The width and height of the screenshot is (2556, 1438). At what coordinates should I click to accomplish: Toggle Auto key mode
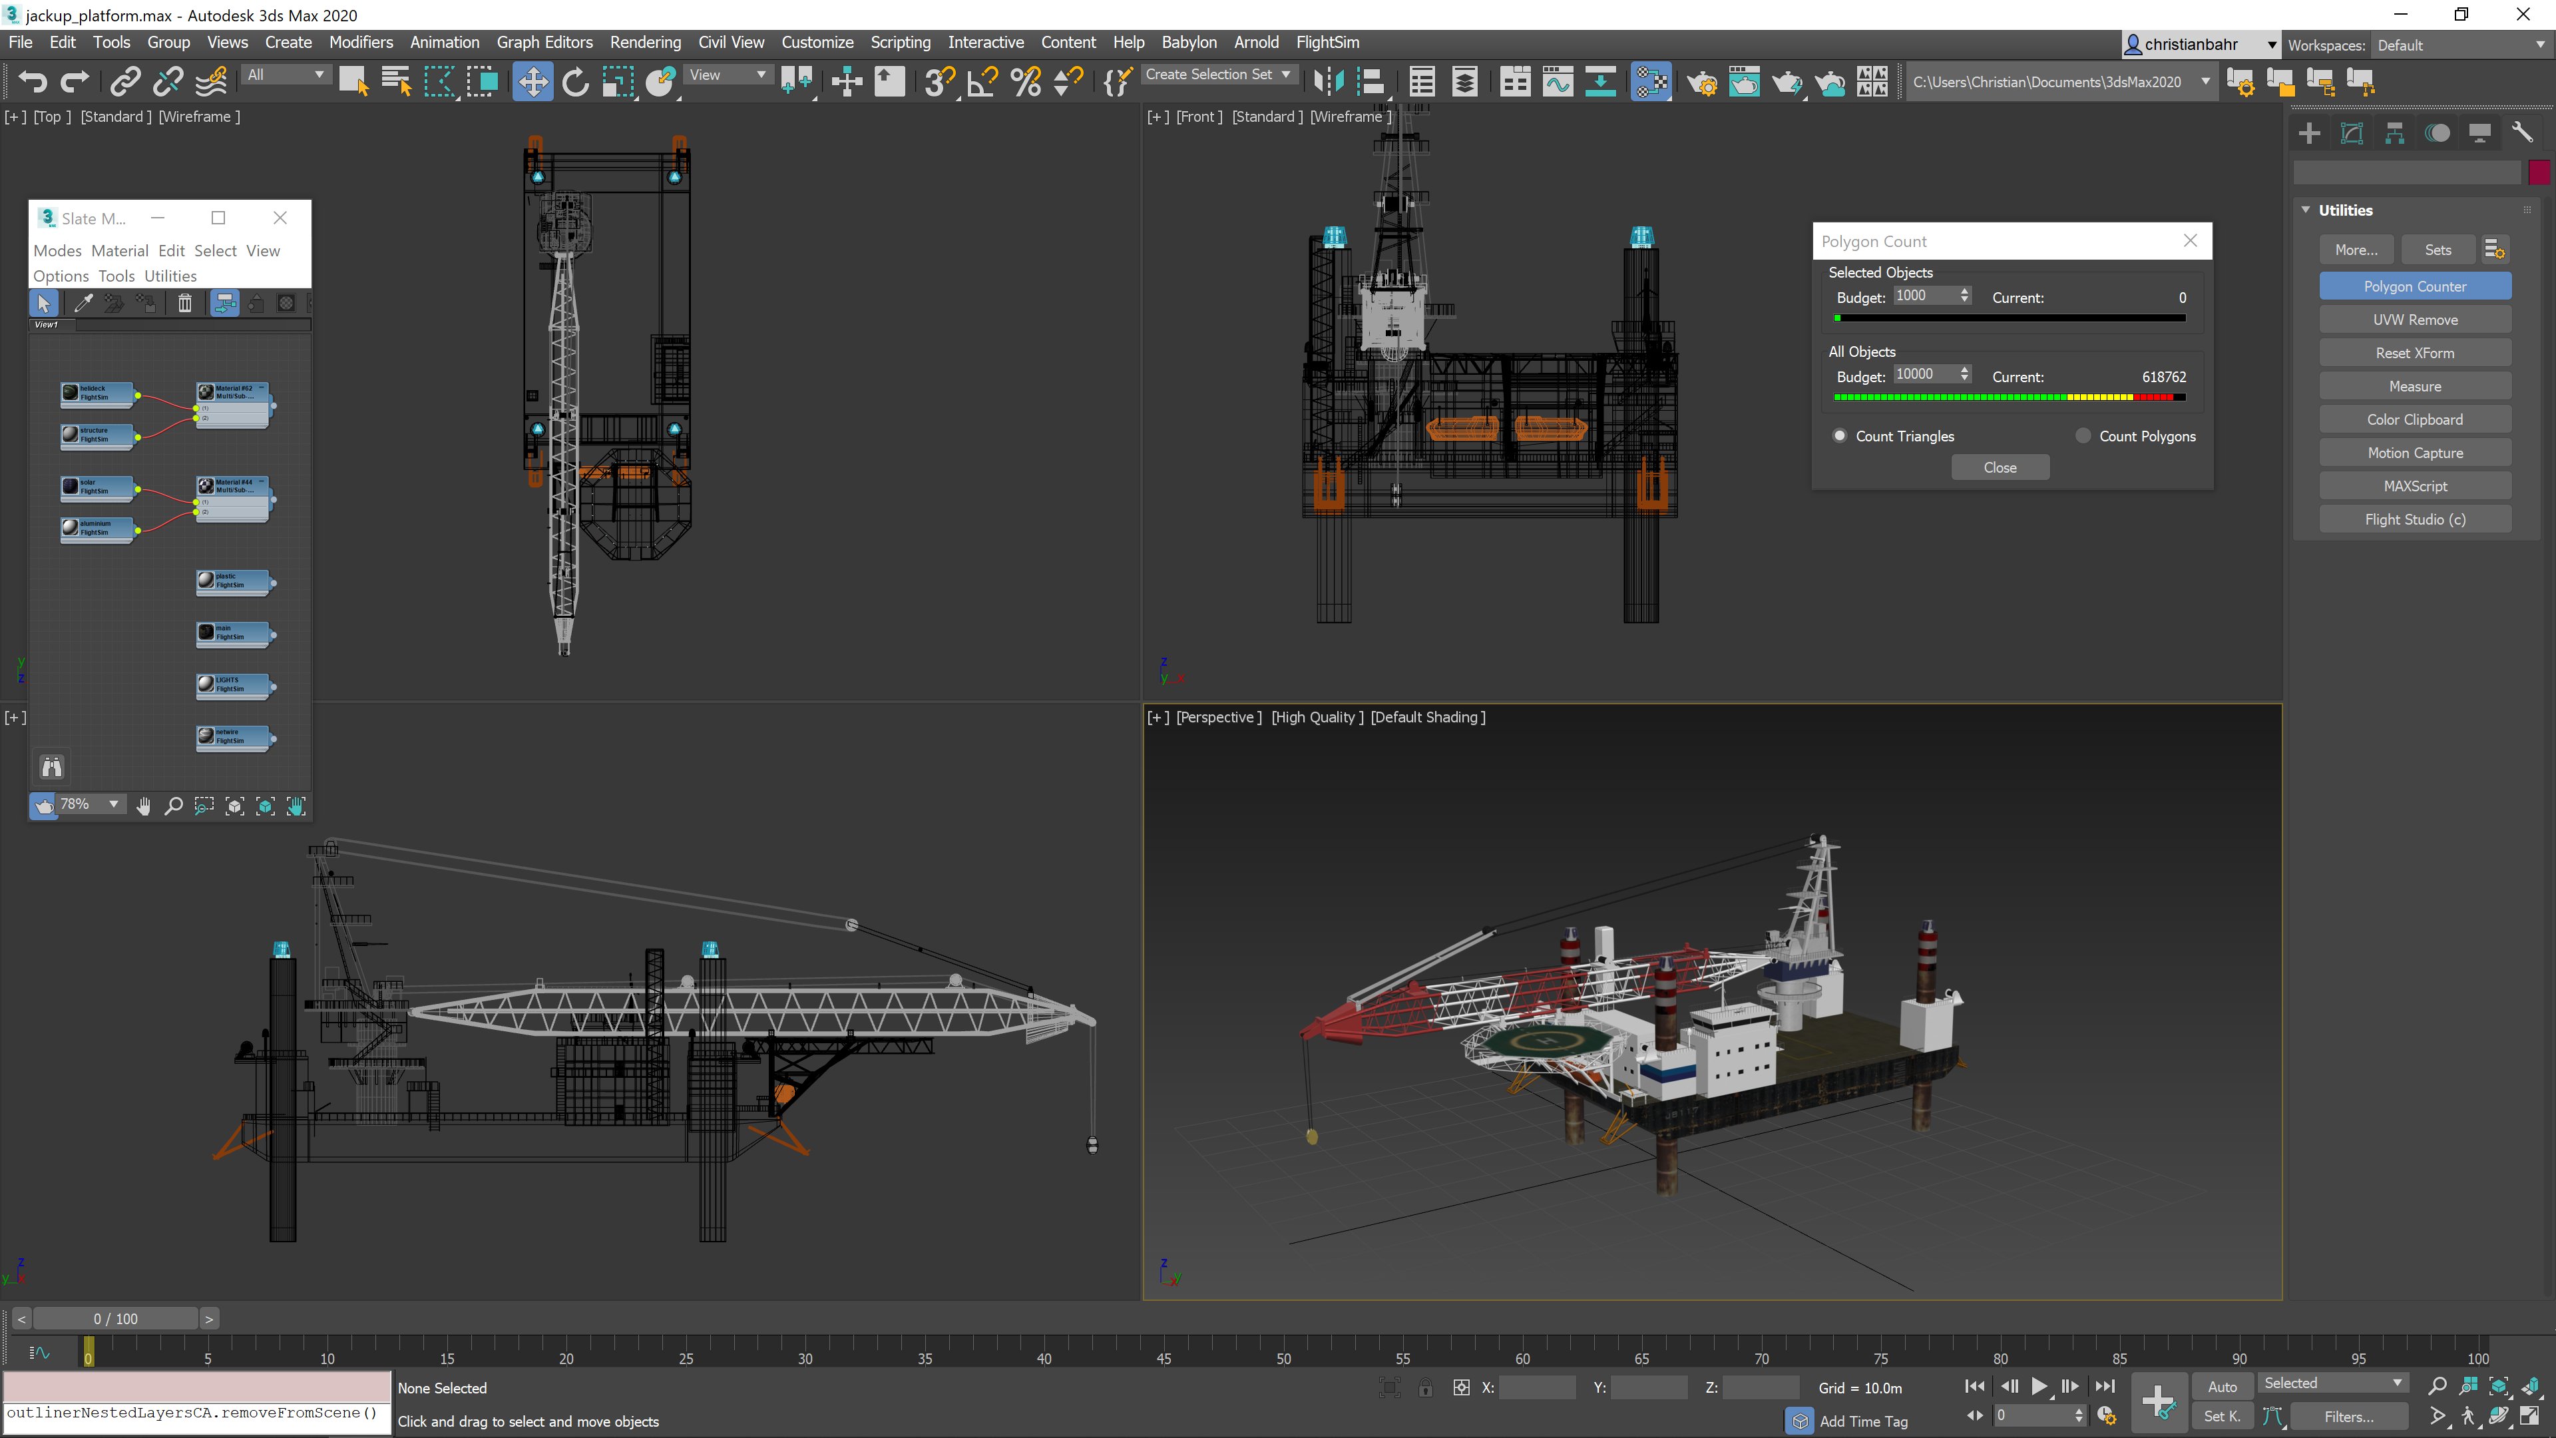pyautogui.click(x=2222, y=1386)
